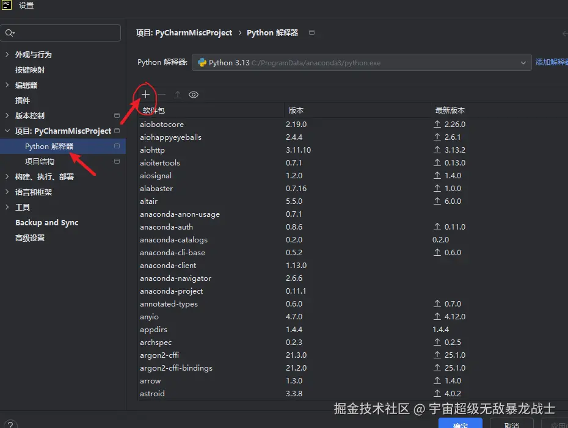
Task: Select the aiohappyeyeballs package row
Action: 353,137
